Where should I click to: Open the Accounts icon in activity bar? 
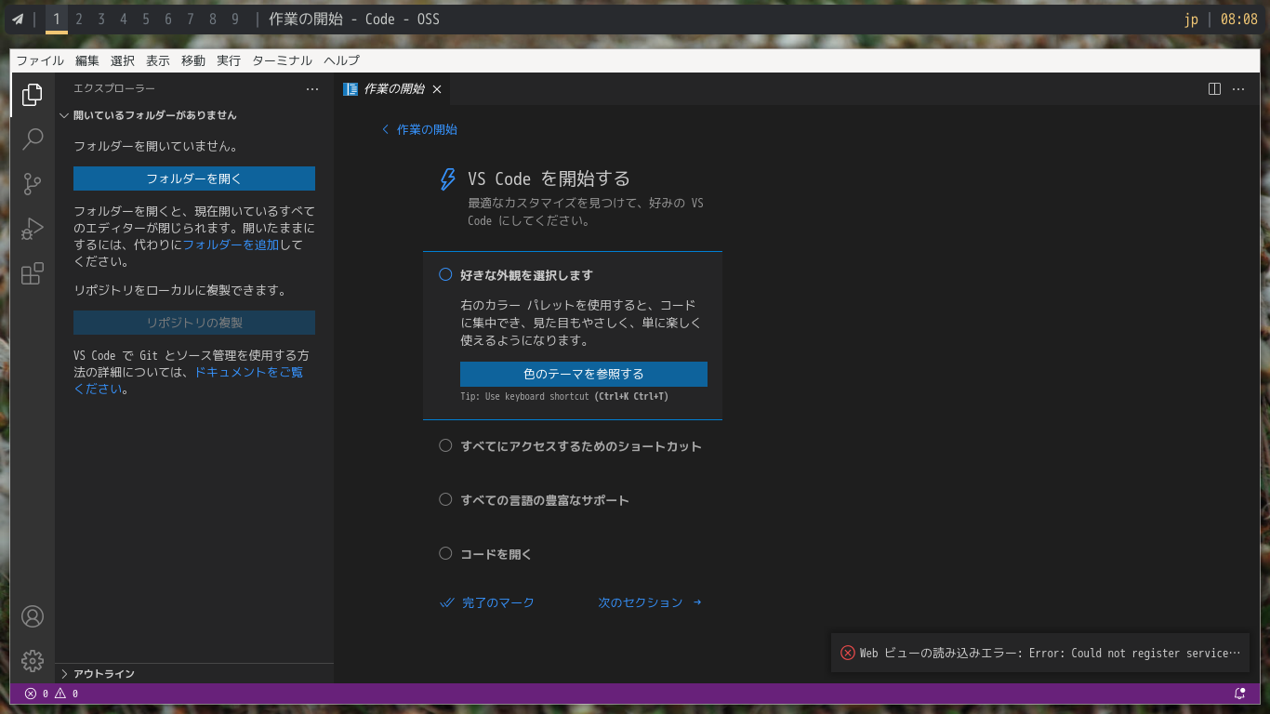coord(33,616)
